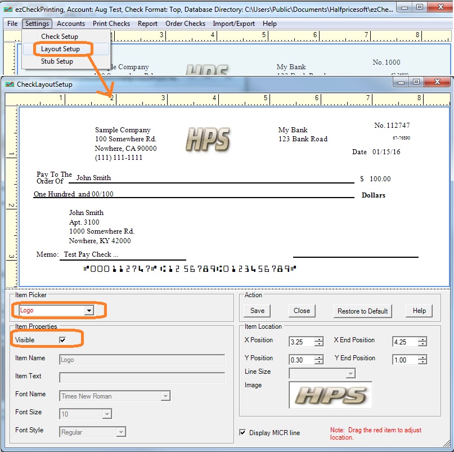Screen dimensions: 454x452
Task: Click the HPS logo image preview thumbnail
Action: pyautogui.click(x=330, y=395)
